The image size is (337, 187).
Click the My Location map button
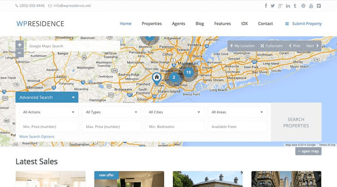point(243,46)
